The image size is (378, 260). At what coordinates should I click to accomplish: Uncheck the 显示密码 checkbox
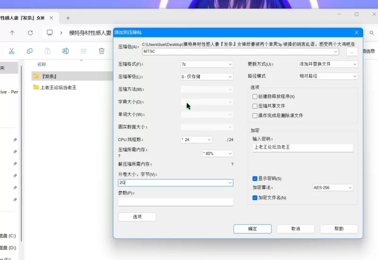pyautogui.click(x=255, y=178)
